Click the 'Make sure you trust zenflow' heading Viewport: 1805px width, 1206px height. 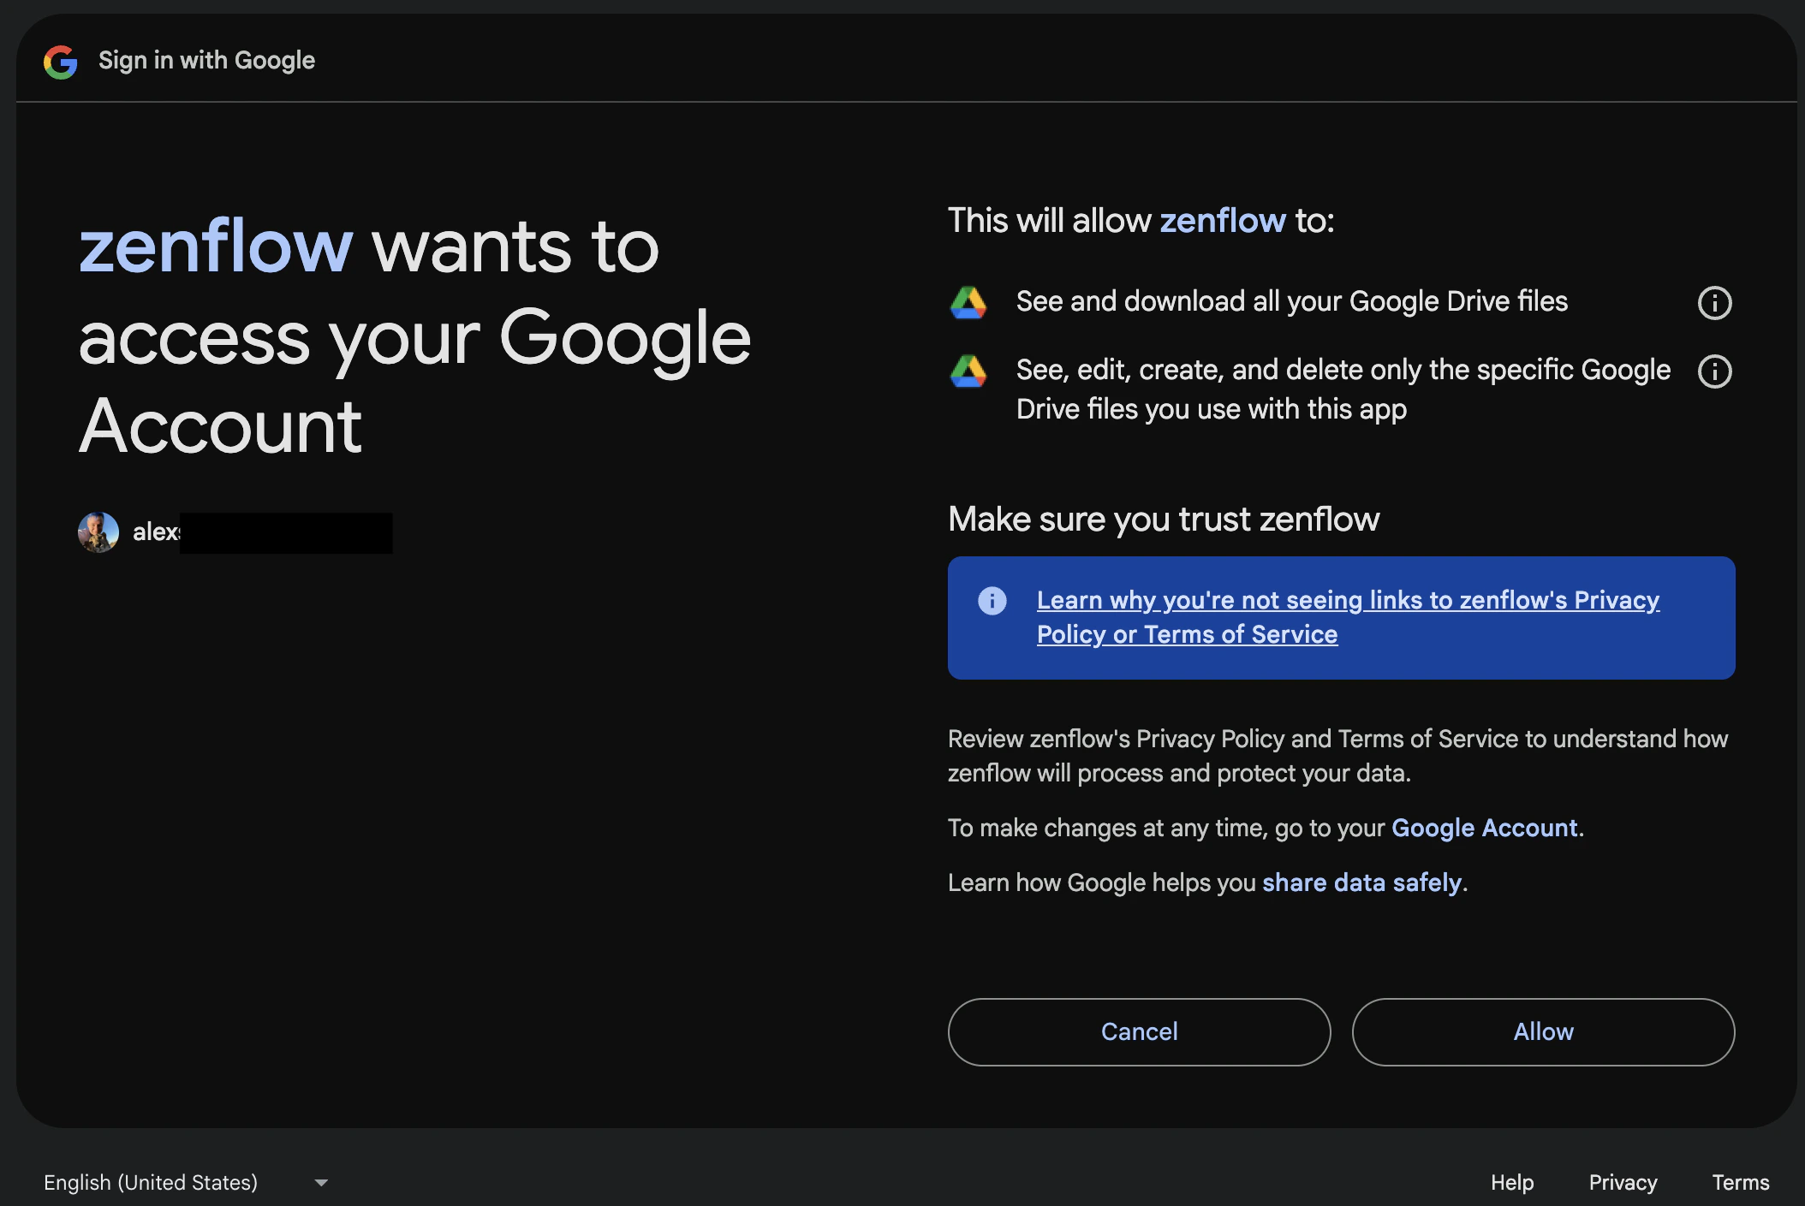coord(1164,520)
